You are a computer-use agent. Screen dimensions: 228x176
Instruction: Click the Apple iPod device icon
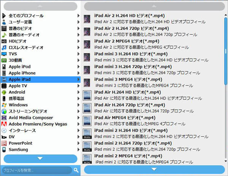[x=4, y=67]
